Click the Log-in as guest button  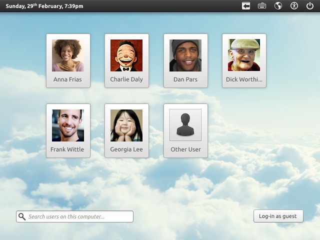278,216
